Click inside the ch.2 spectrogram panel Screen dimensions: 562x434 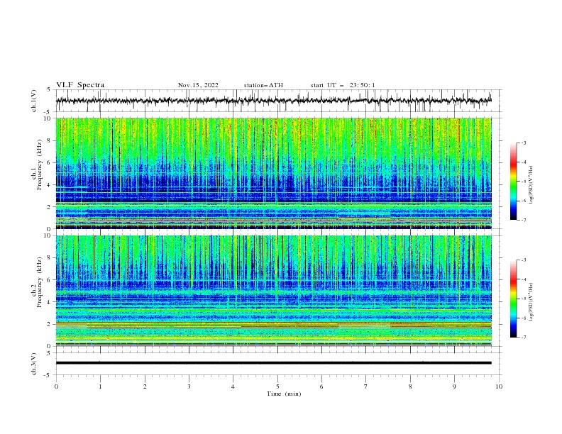pyautogui.click(x=274, y=291)
